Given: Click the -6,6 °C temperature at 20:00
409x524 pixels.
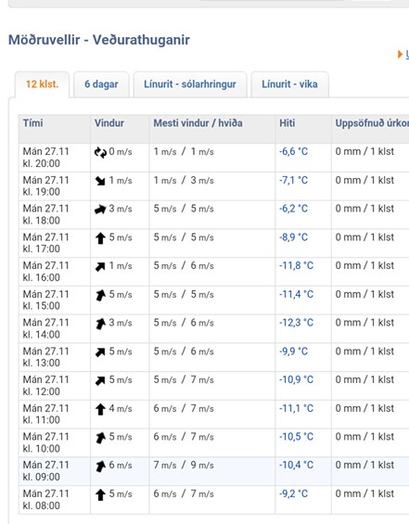Looking at the screenshot, I should click(x=293, y=152).
